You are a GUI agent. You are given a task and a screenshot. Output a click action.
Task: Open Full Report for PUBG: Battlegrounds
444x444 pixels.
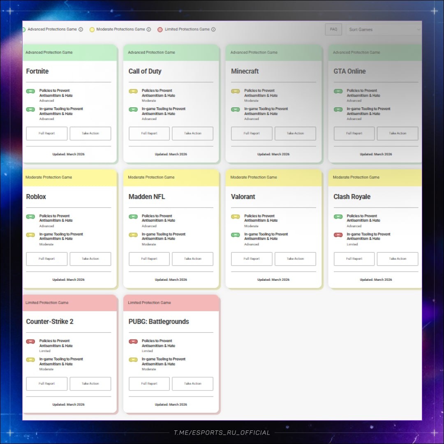click(x=149, y=384)
